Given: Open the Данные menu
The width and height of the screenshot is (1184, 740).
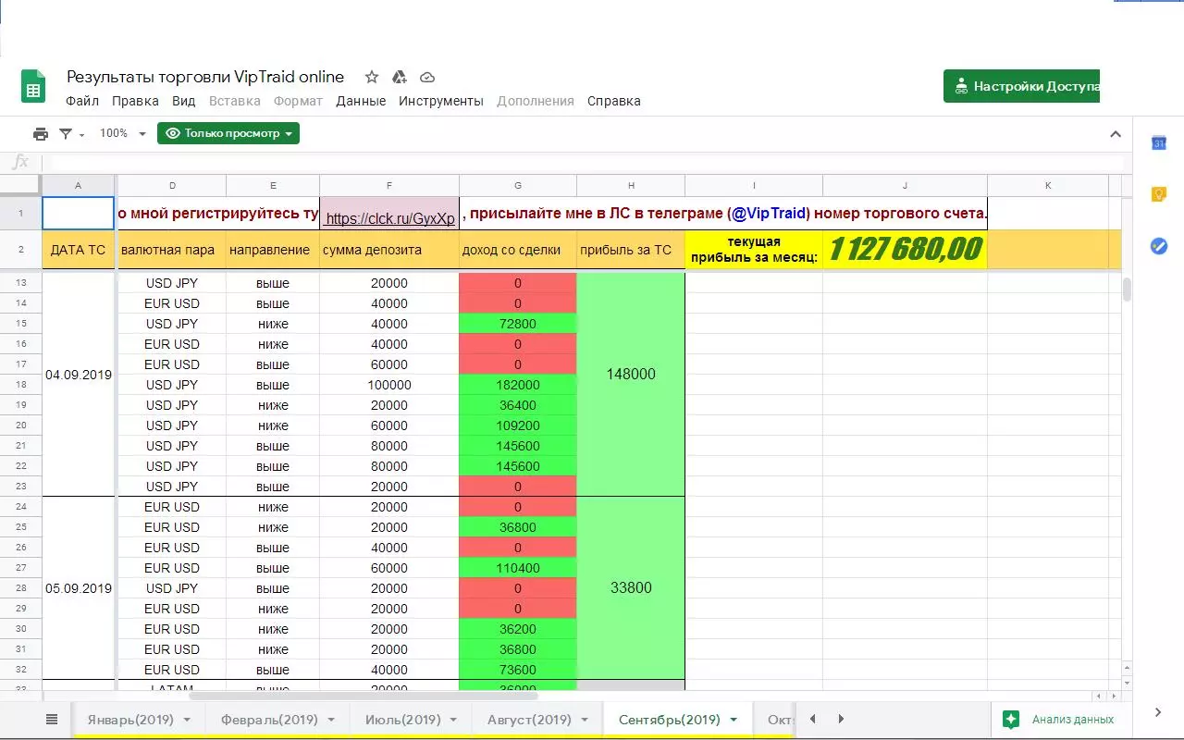Looking at the screenshot, I should point(361,101).
